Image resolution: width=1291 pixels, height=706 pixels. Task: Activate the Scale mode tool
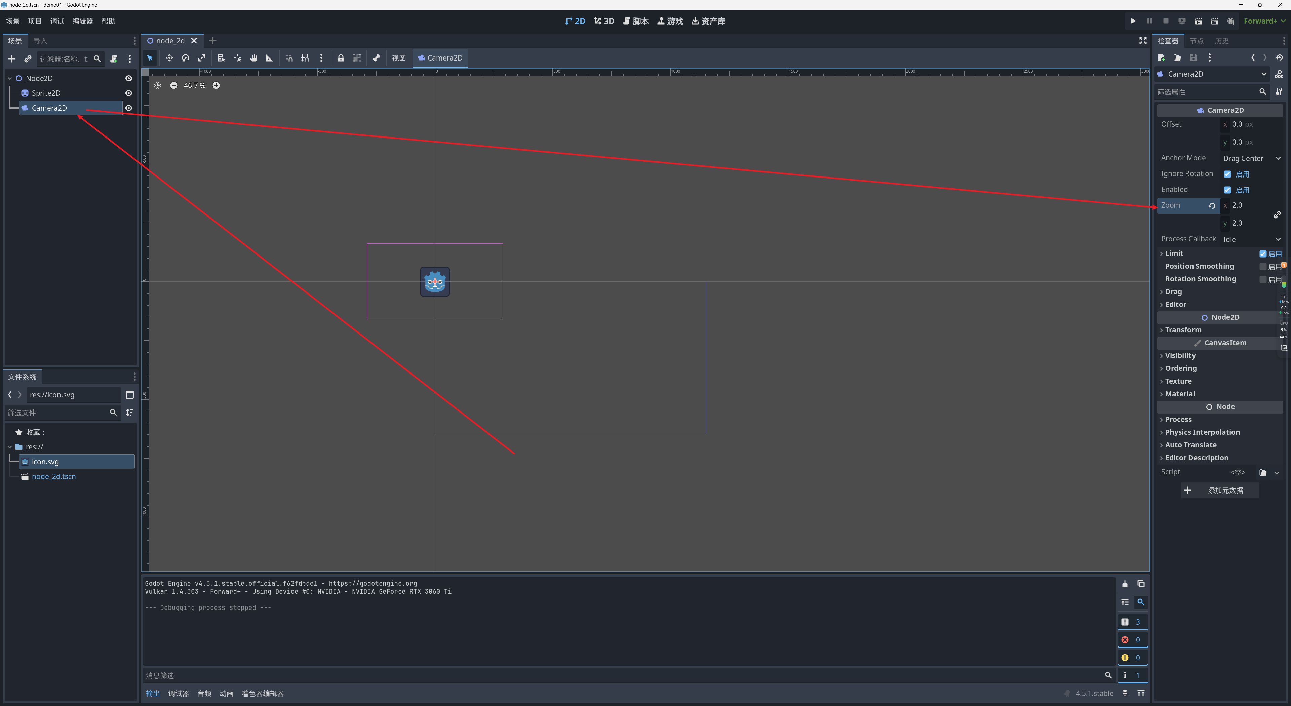tap(201, 58)
